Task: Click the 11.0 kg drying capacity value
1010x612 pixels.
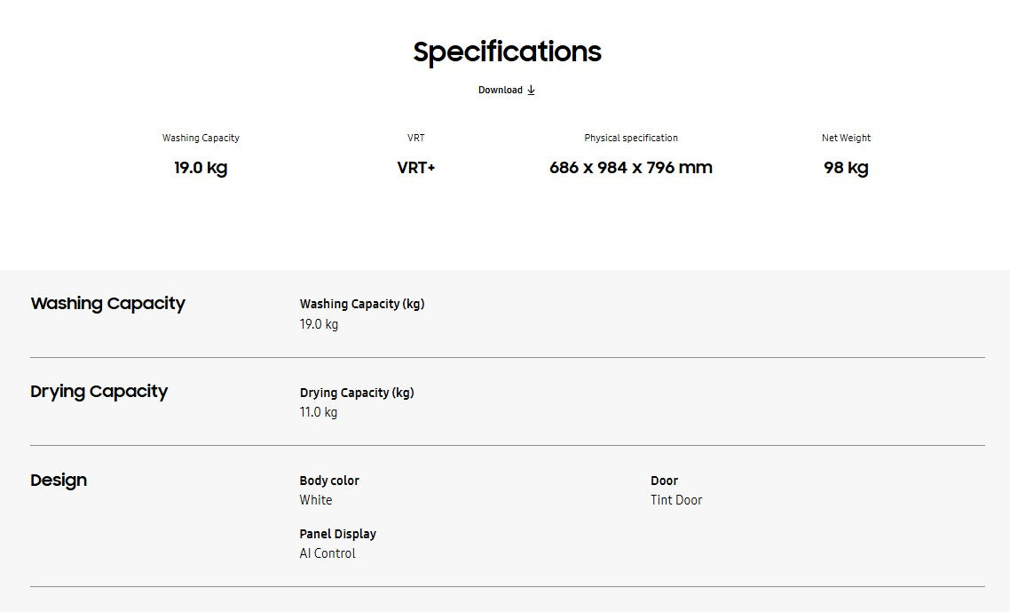Action: [x=319, y=412]
